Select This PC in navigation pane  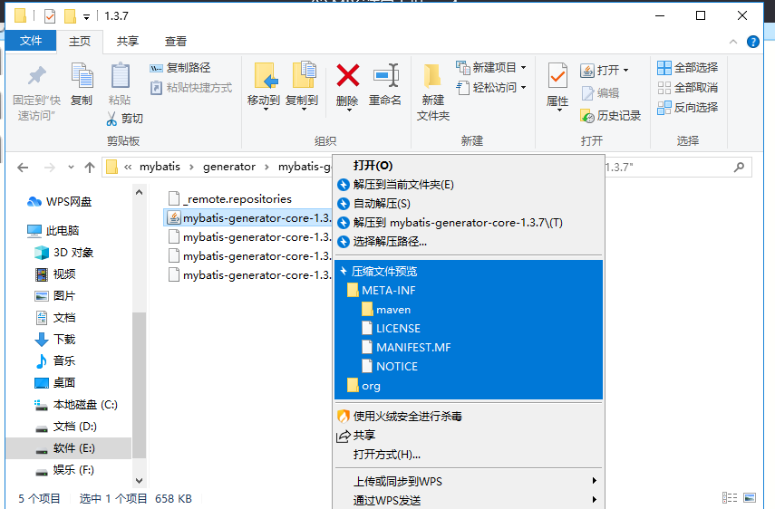click(x=53, y=231)
